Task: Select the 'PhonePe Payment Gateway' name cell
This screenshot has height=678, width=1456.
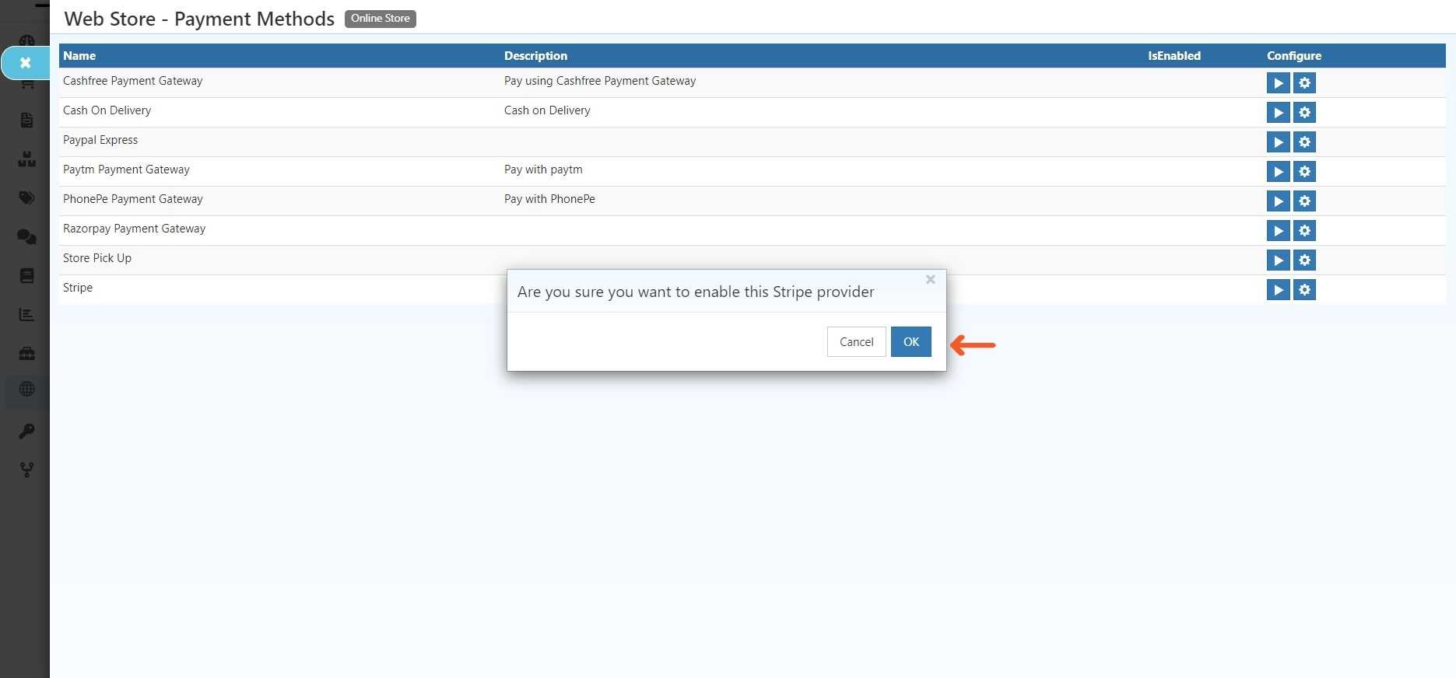Action: (x=133, y=199)
